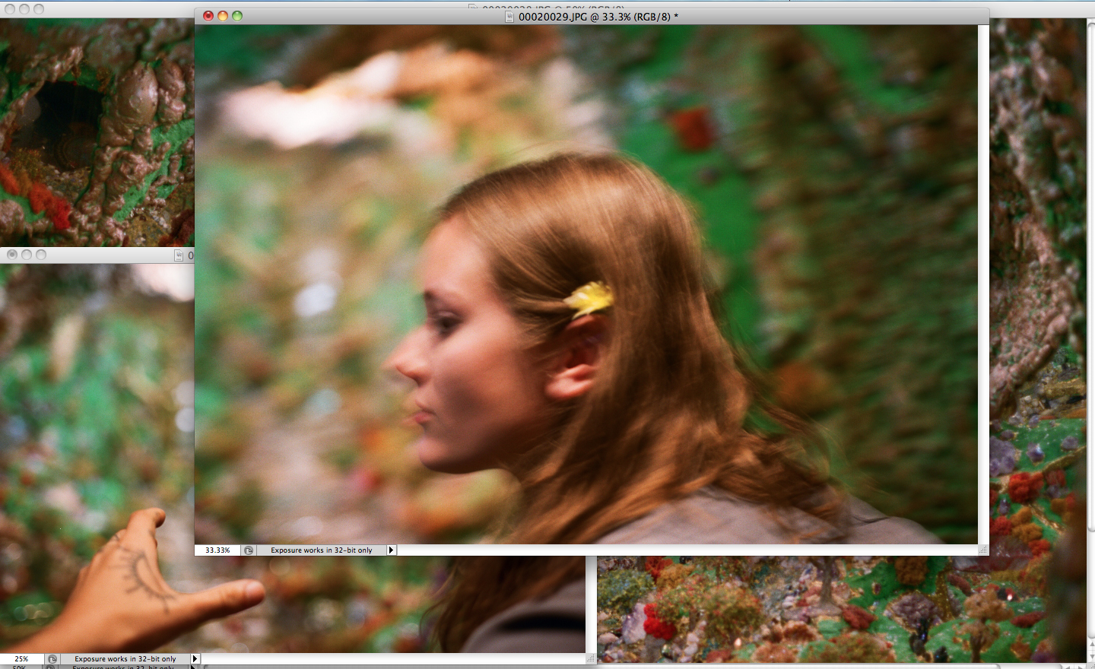Click the 33.33% zoom field in the front window
1095x669 pixels.
[x=217, y=550]
